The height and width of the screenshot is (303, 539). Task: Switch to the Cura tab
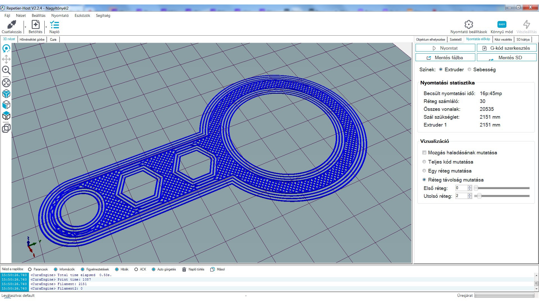53,40
